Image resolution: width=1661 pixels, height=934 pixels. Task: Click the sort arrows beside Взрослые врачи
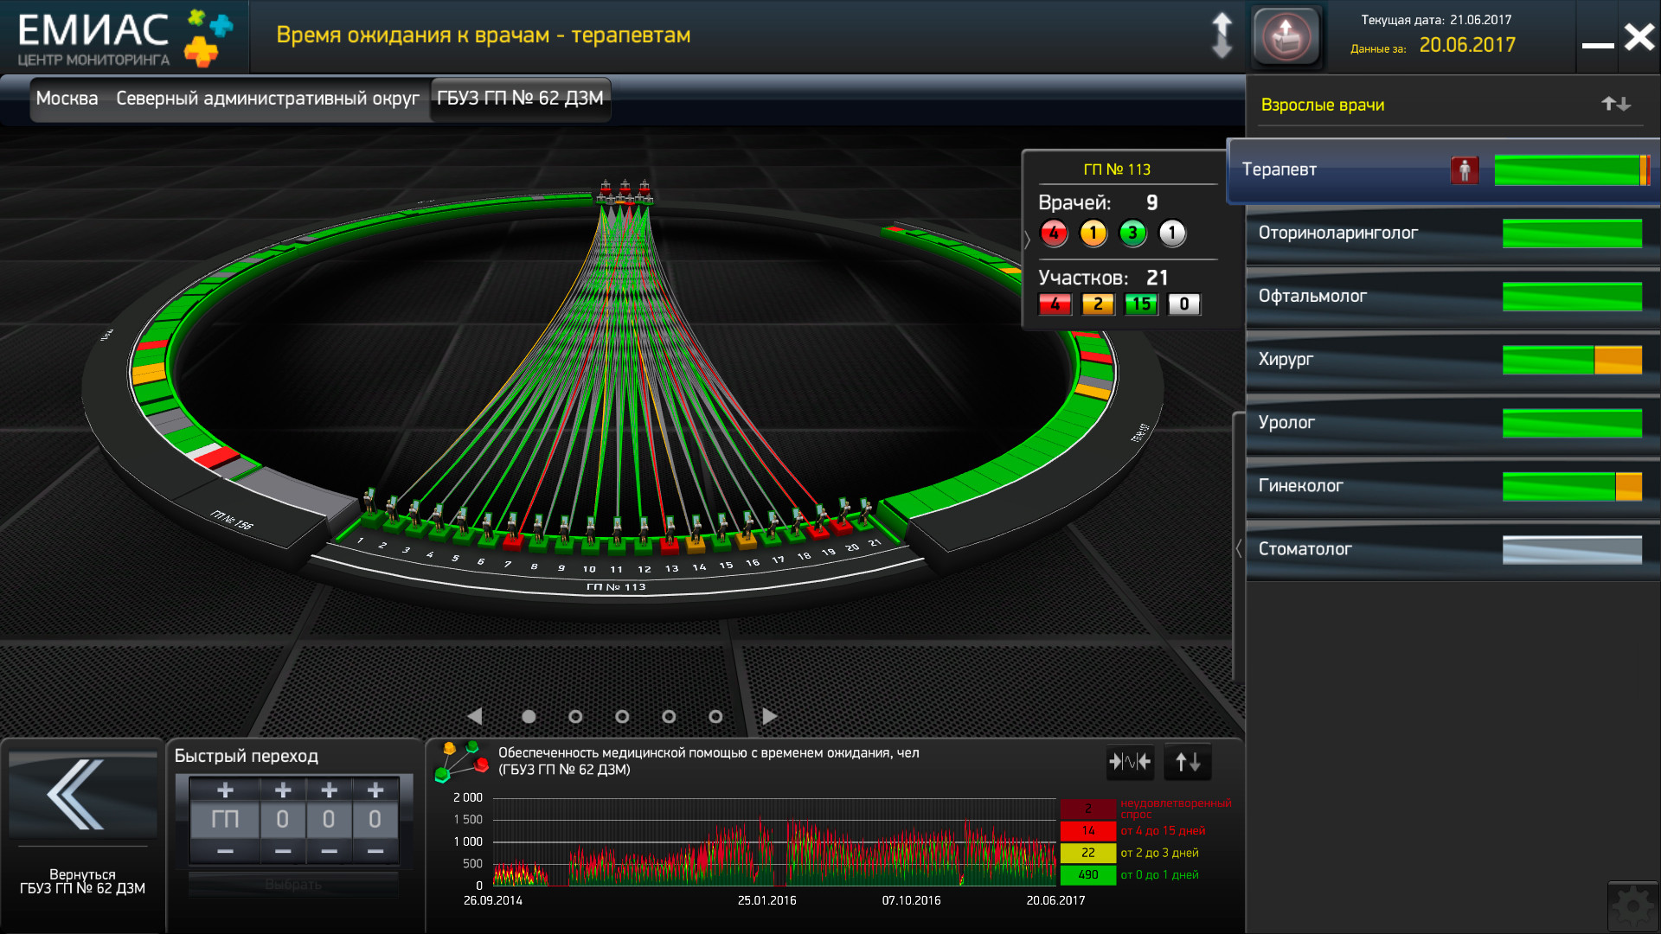click(1615, 105)
